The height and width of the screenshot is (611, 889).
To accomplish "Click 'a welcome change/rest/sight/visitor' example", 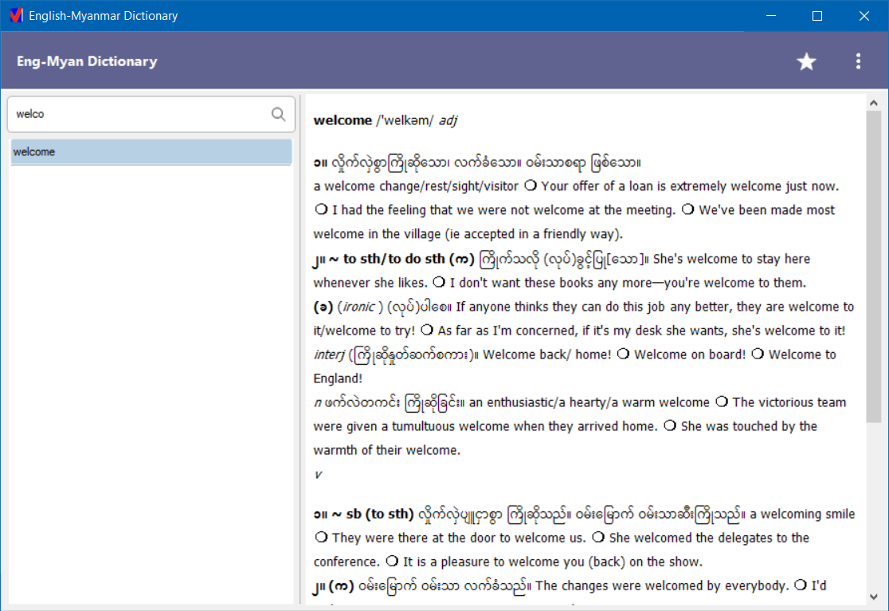I will (416, 186).
